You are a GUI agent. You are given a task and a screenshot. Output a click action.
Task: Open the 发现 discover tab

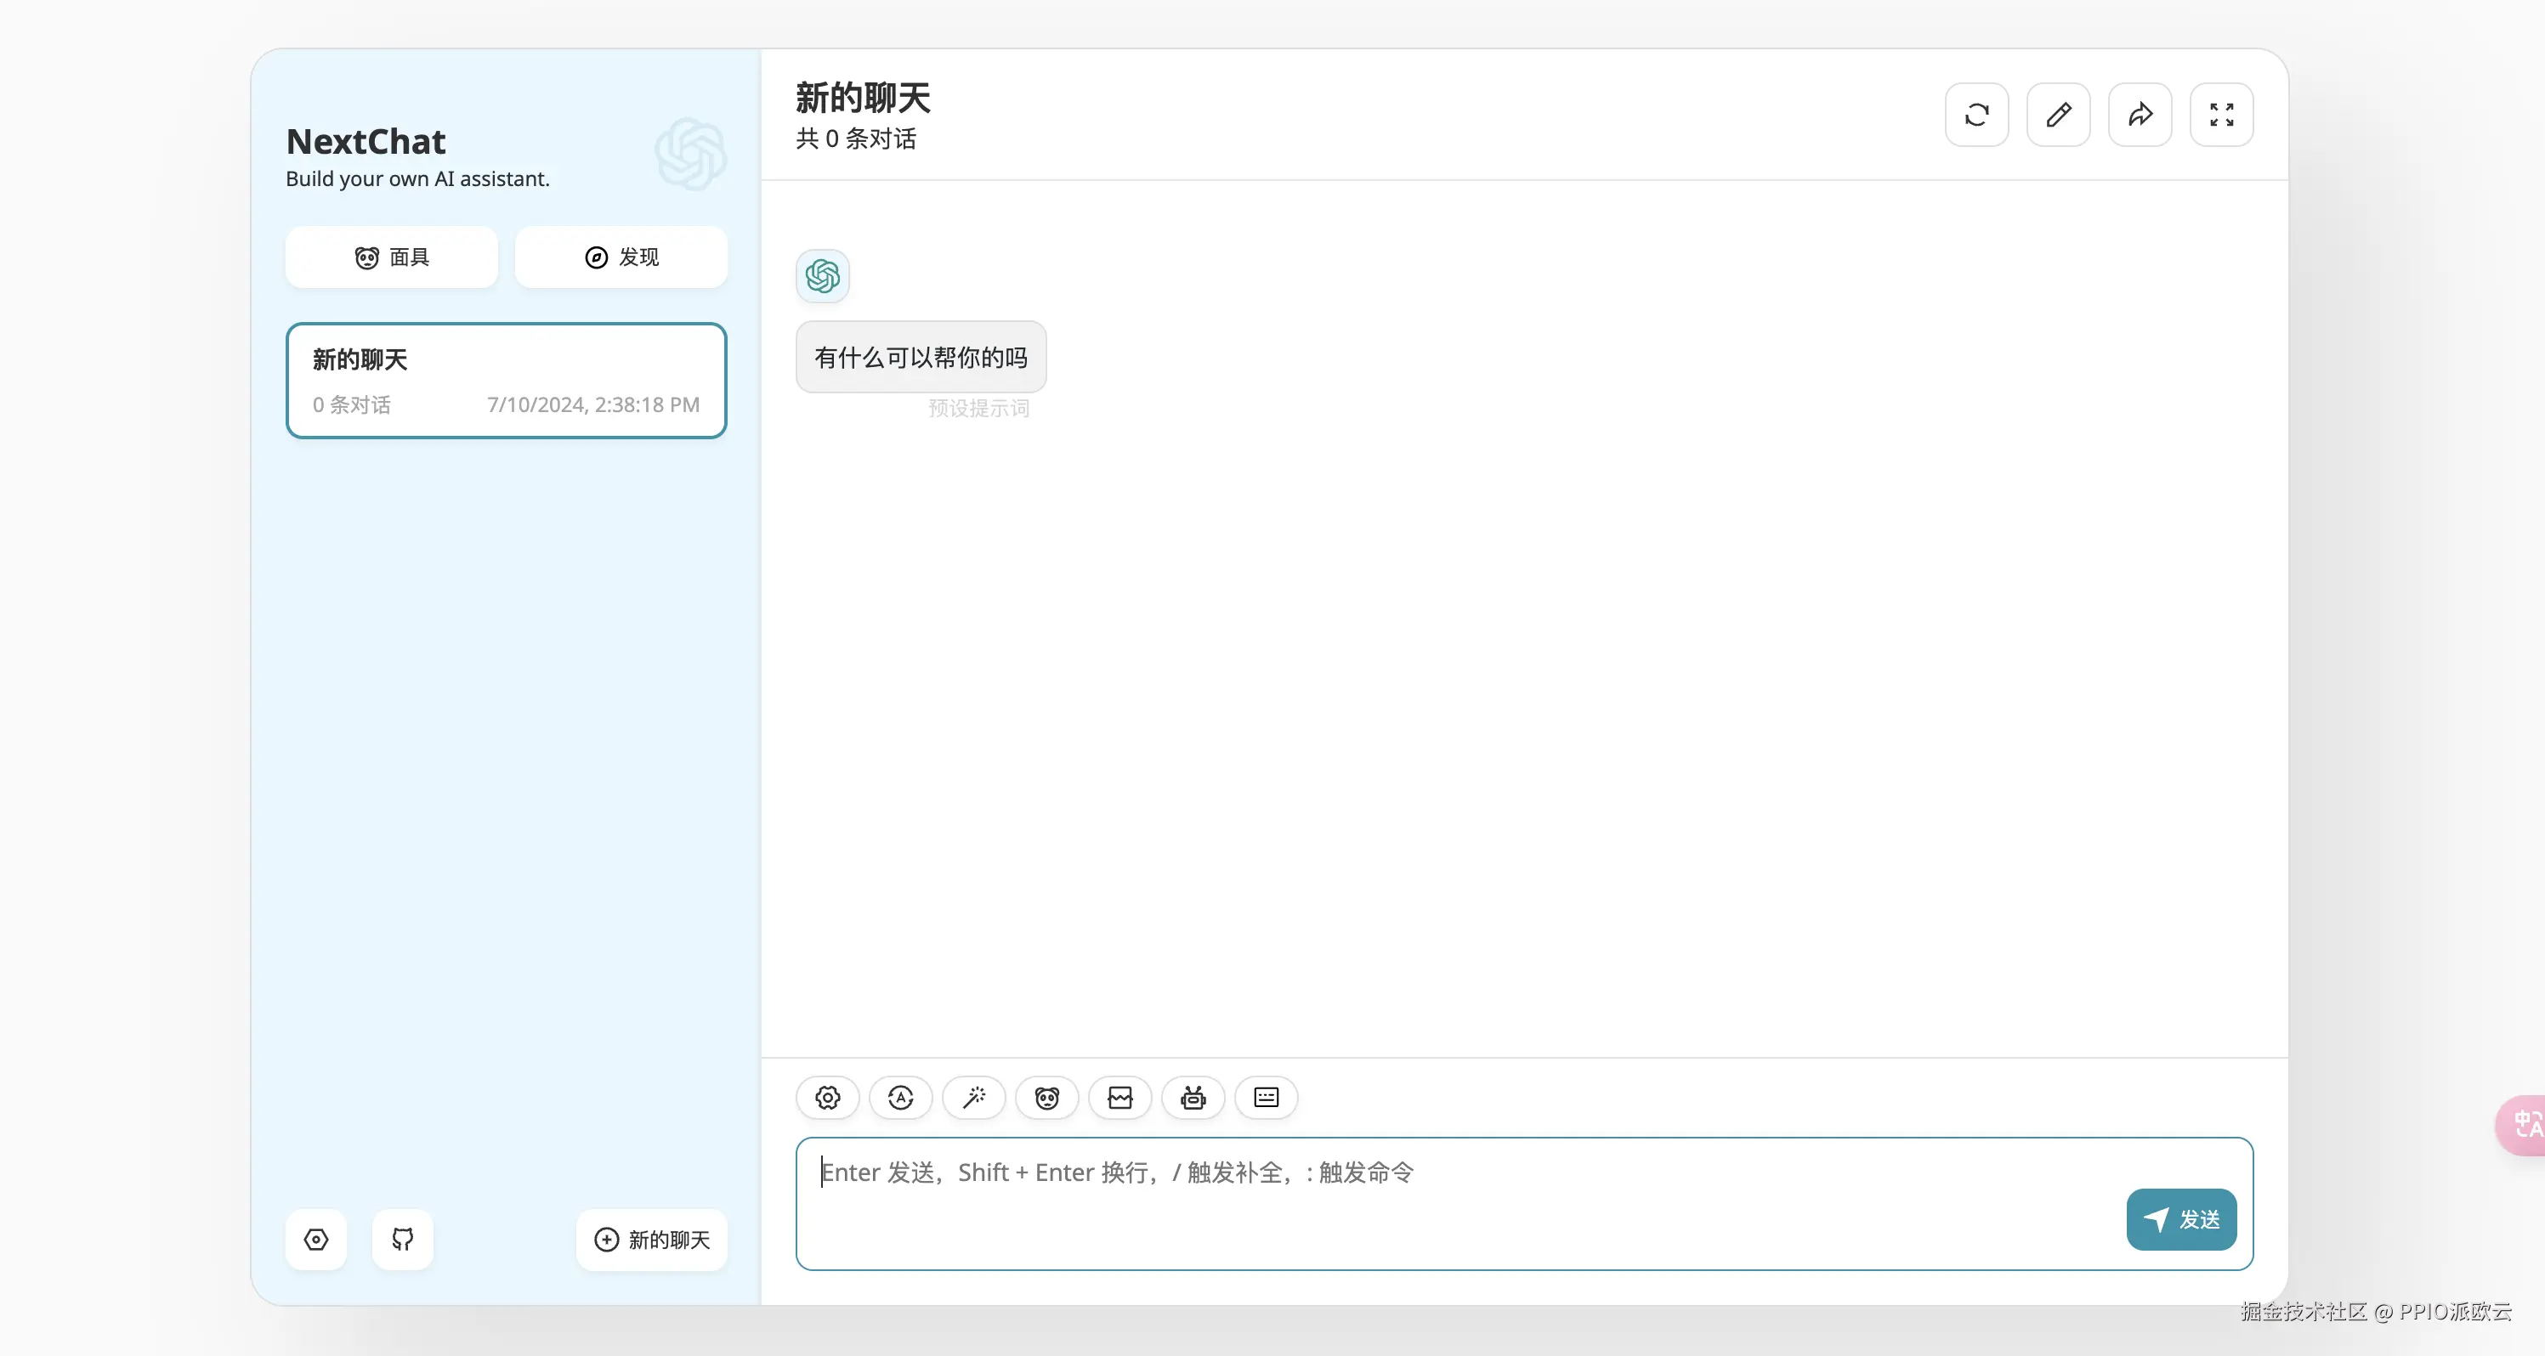coord(621,257)
